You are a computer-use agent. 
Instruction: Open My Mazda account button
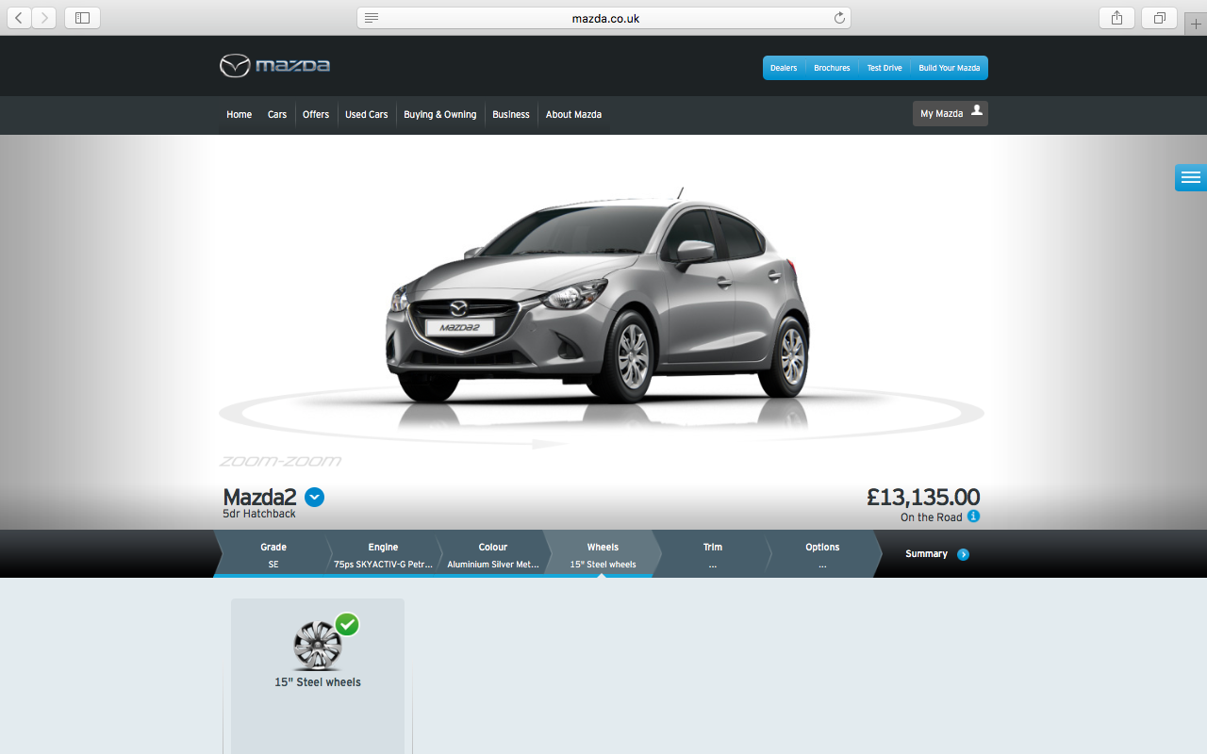tap(951, 113)
